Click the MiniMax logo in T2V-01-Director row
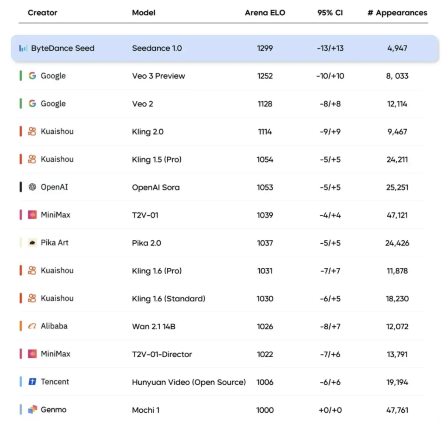This screenshot has height=435, width=447. (x=32, y=354)
